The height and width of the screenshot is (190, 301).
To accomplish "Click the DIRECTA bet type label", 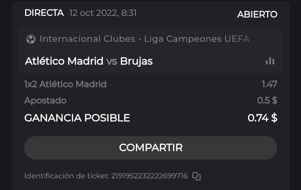I will pos(44,13).
